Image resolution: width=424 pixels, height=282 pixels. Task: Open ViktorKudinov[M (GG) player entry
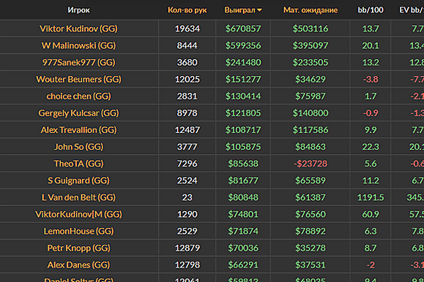(78, 214)
